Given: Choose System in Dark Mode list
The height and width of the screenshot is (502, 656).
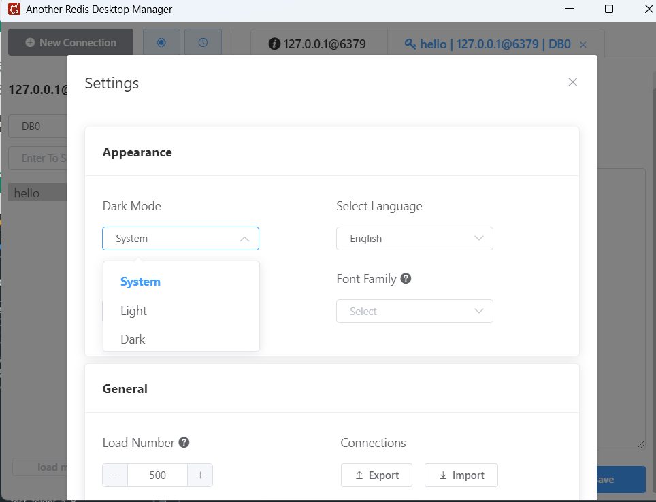Looking at the screenshot, I should pos(181,282).
